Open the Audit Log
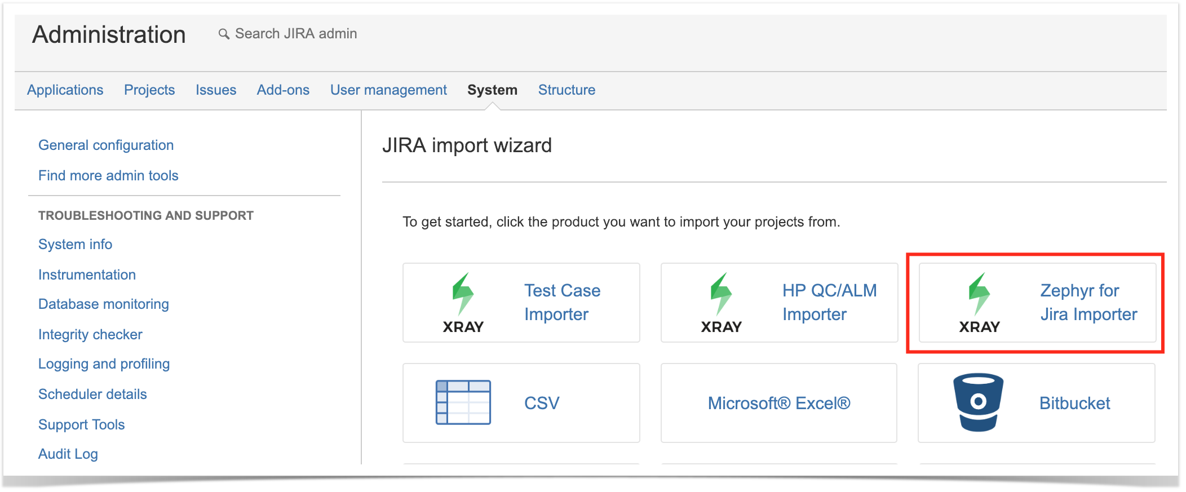Screen dimensions: 1186x492 pos(68,454)
